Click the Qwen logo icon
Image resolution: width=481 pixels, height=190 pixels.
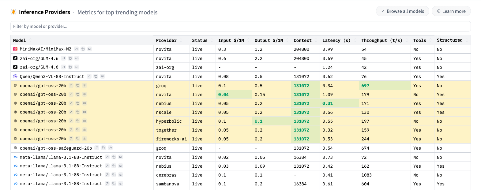pyautogui.click(x=15, y=76)
